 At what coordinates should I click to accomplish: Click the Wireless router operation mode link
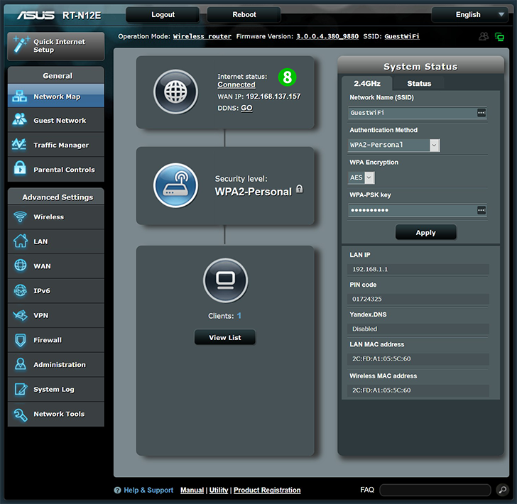click(202, 36)
